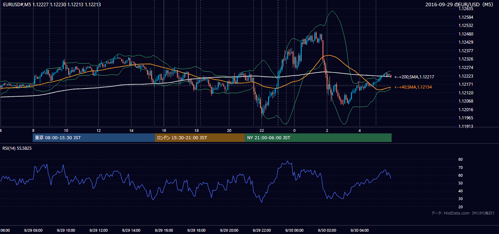Click the 9/29 22:00 date label
The height and width of the screenshot is (234, 499).
point(262,230)
